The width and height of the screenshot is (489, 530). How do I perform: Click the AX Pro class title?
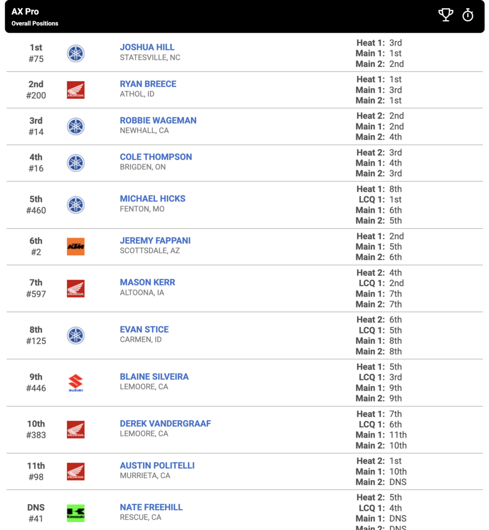(x=25, y=11)
